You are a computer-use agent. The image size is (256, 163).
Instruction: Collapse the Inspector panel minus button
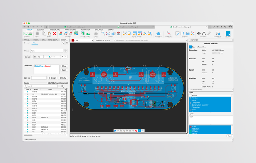click(x=232, y=40)
